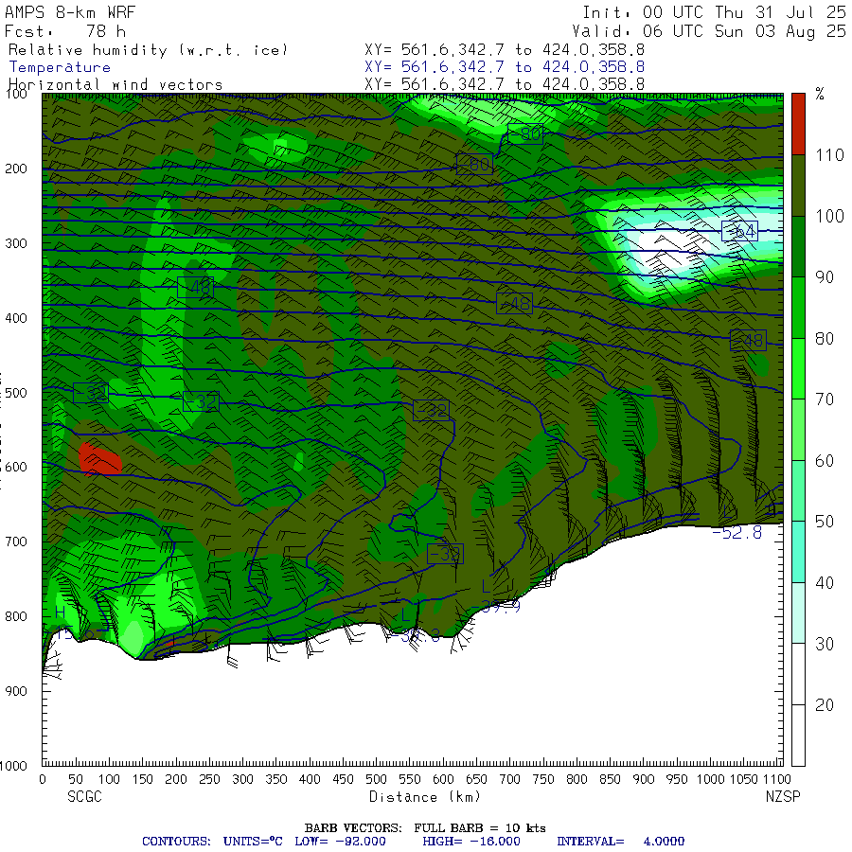Click the '250' distance axis tick label
Image resolution: width=852 pixels, height=852 pixels.
[x=209, y=779]
